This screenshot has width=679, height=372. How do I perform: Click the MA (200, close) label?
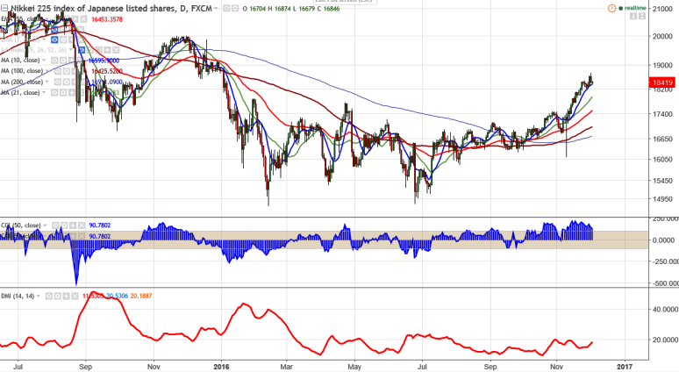pos(22,82)
